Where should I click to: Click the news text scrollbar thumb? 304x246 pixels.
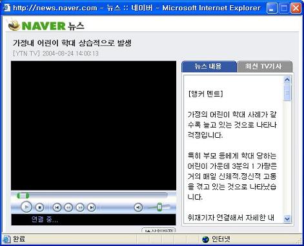coord(287,92)
